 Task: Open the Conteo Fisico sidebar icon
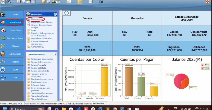point(3,30)
